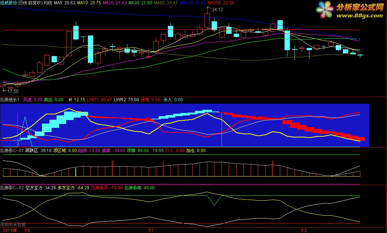Select the 多方主力: -64.29 value
The image size is (387, 233).
coord(73,188)
